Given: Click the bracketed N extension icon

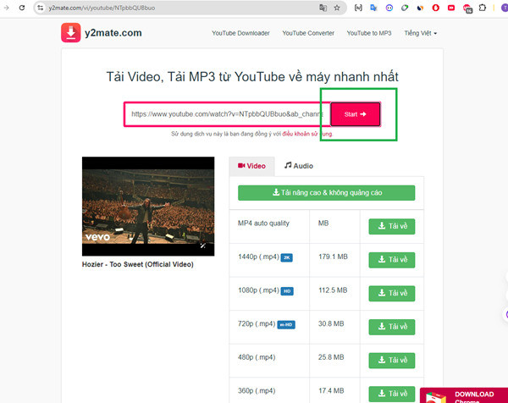Looking at the screenshot, I should (x=358, y=8).
